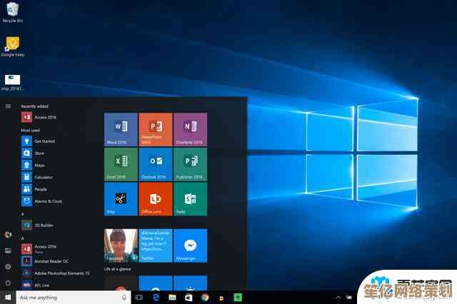Expand the Start menu hamburger navigation
Image resolution: width=457 pixels, height=304 pixels.
(8, 106)
